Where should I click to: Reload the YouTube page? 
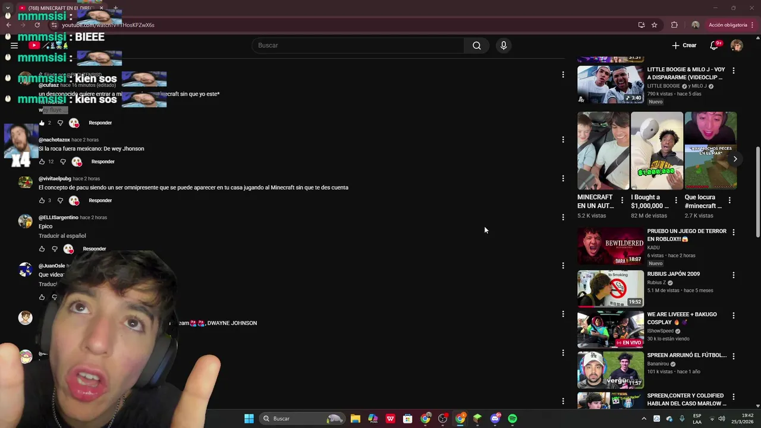point(37,25)
